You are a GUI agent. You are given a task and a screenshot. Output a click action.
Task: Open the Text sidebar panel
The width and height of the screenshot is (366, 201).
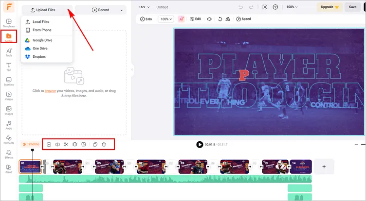point(9,67)
